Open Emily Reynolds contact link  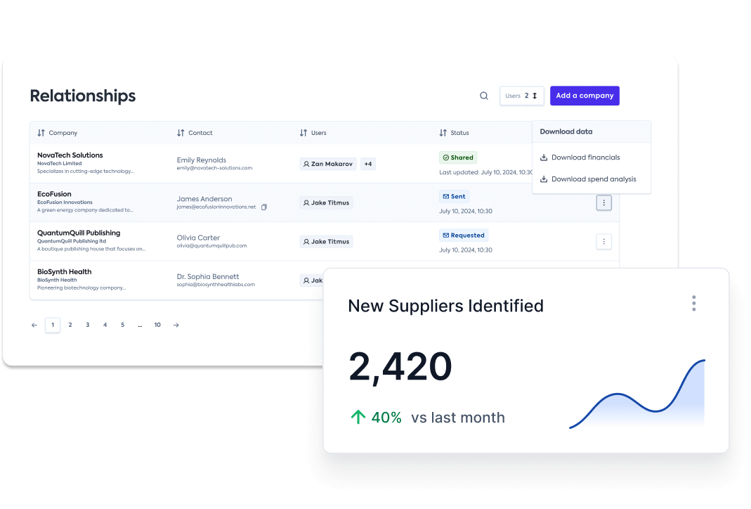tap(202, 160)
